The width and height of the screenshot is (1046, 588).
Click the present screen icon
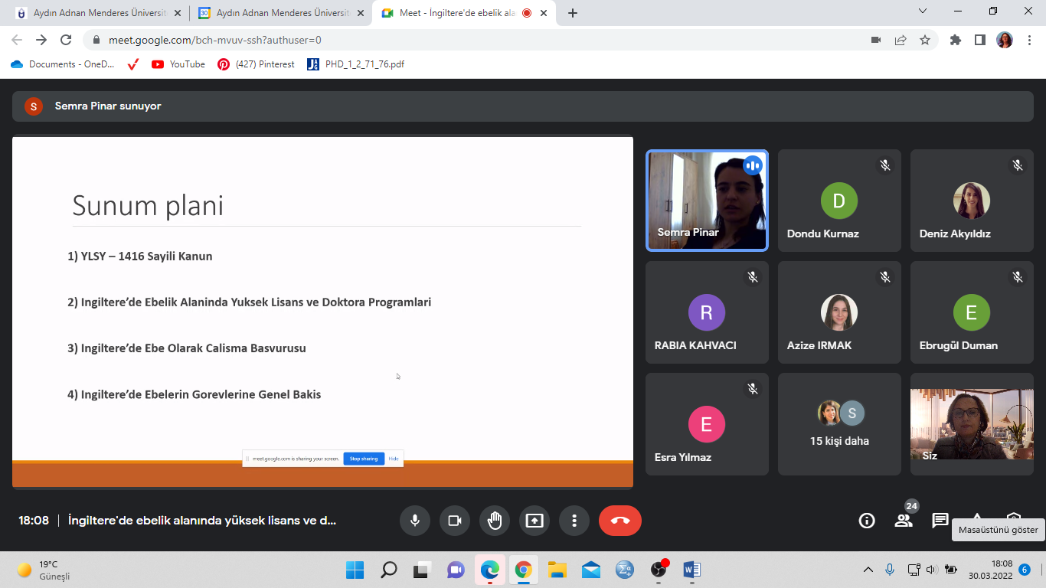[x=534, y=521]
